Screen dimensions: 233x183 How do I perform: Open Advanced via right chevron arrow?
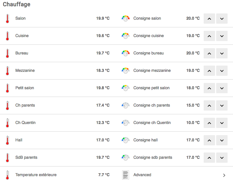[x=224, y=175]
